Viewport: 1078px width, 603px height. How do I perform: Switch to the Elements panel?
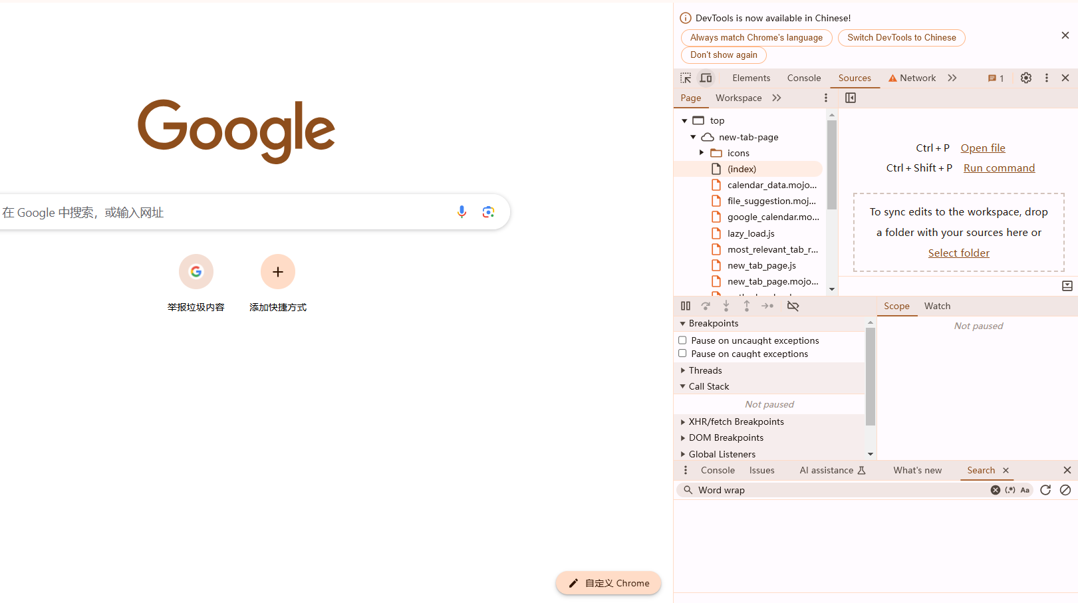751,78
